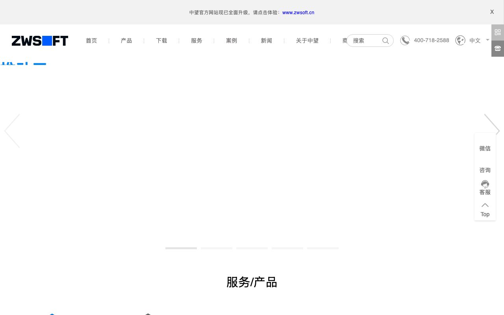Open the 关于中望 menu item
The width and height of the screenshot is (504, 315).
(307, 41)
